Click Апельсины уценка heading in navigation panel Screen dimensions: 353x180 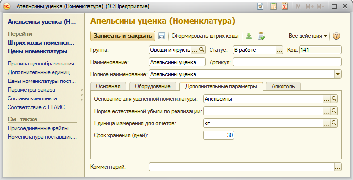point(42,22)
